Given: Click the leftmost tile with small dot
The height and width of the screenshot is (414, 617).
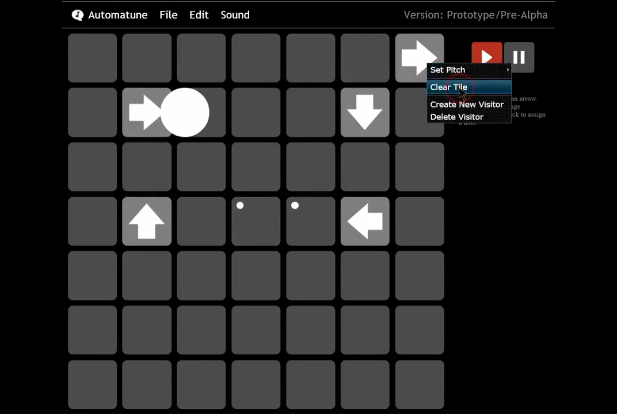Looking at the screenshot, I should pyautogui.click(x=256, y=222).
